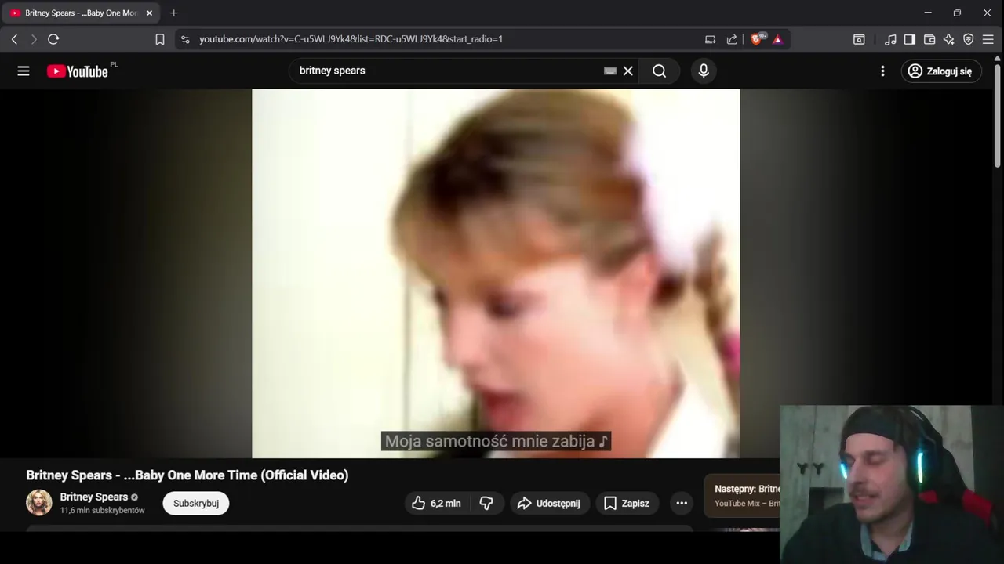Focus the browser address bar URL
The height and width of the screenshot is (564, 1004).
click(x=351, y=39)
